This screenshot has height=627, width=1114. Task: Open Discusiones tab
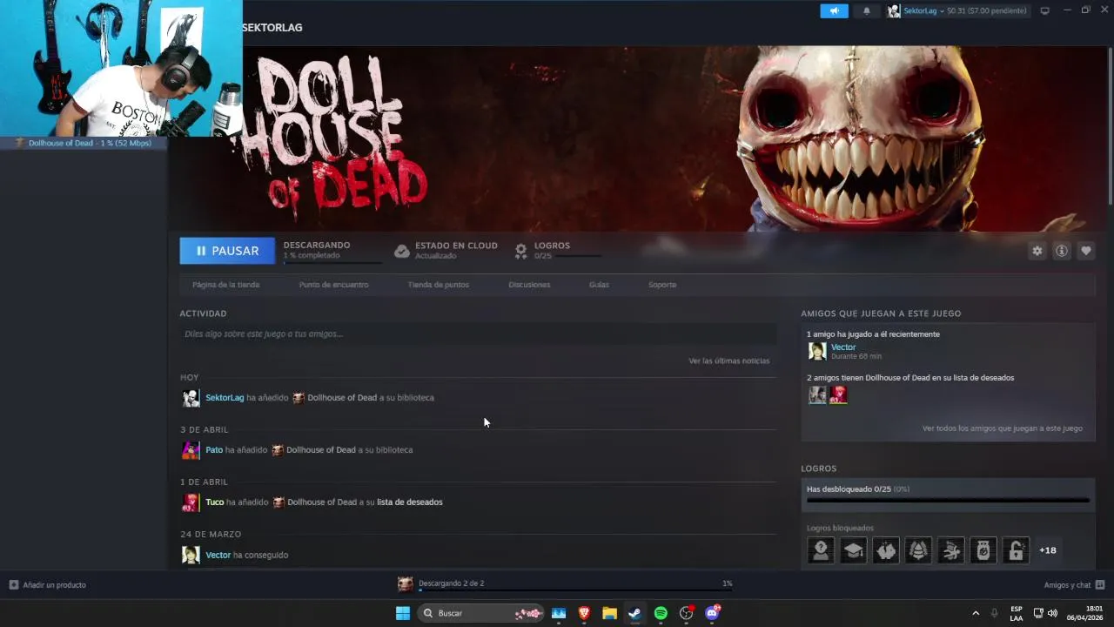click(529, 285)
